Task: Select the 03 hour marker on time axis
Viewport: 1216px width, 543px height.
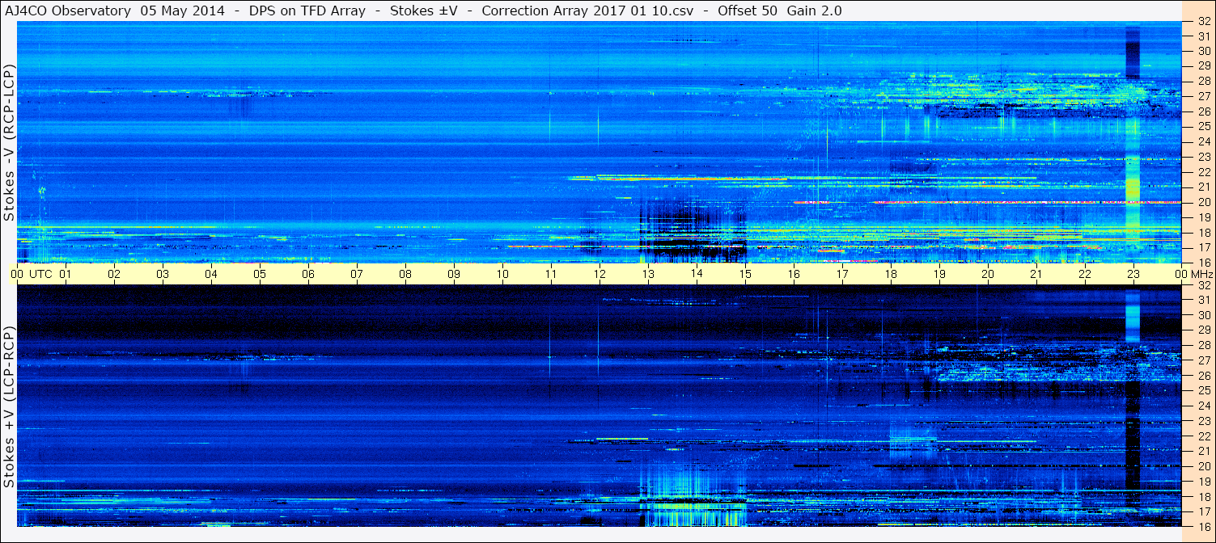Action: 163,274
